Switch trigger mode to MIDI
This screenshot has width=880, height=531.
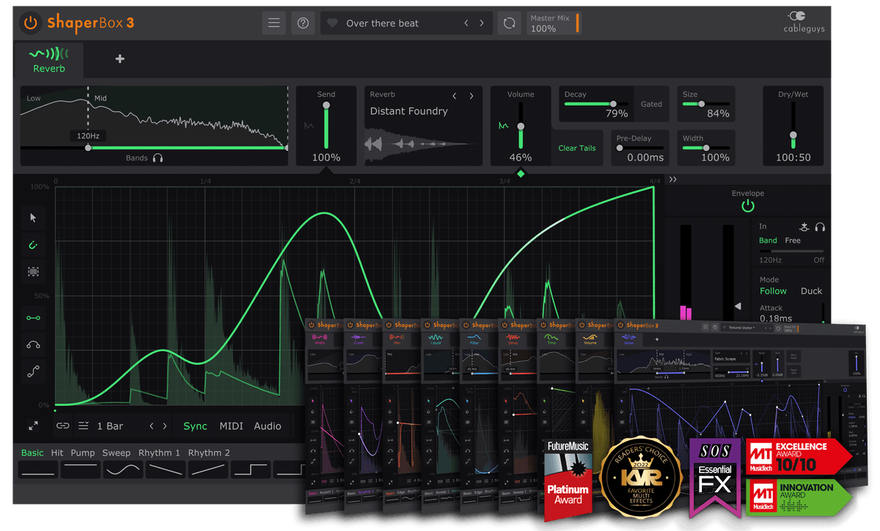(x=231, y=426)
